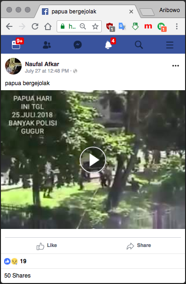Open the friend requests icon
186x284 pixels.
pos(47,45)
